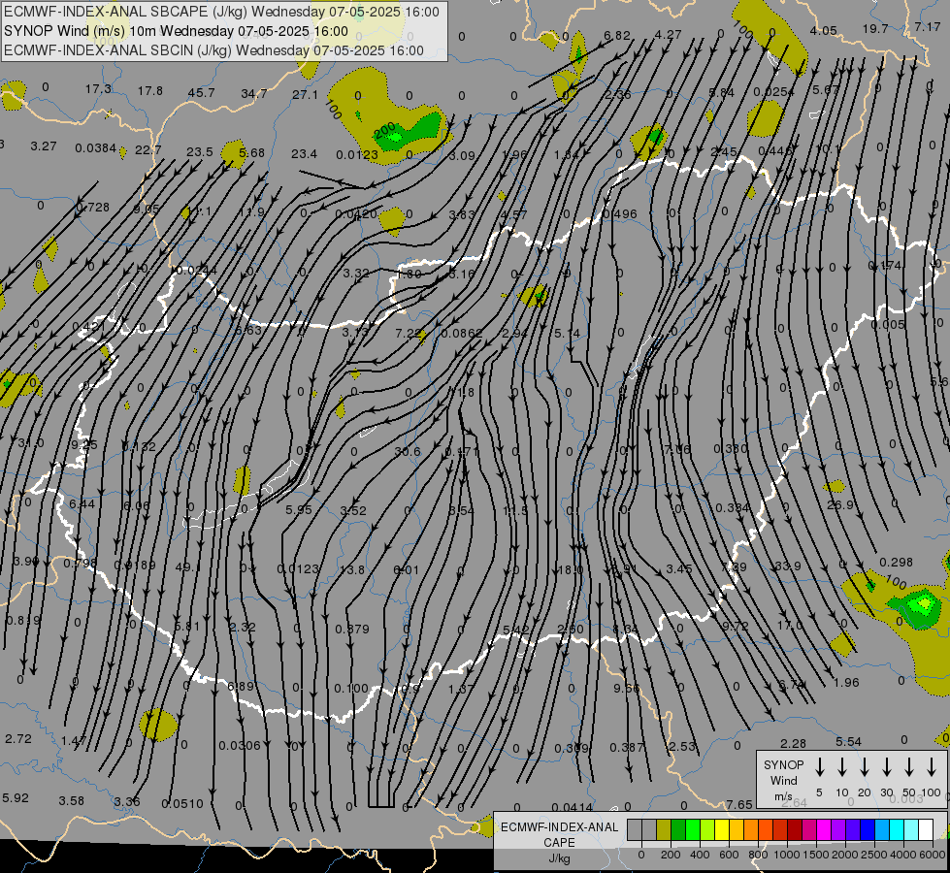Click the SBCIN title line in the header
The width and height of the screenshot is (950, 873).
(x=213, y=50)
